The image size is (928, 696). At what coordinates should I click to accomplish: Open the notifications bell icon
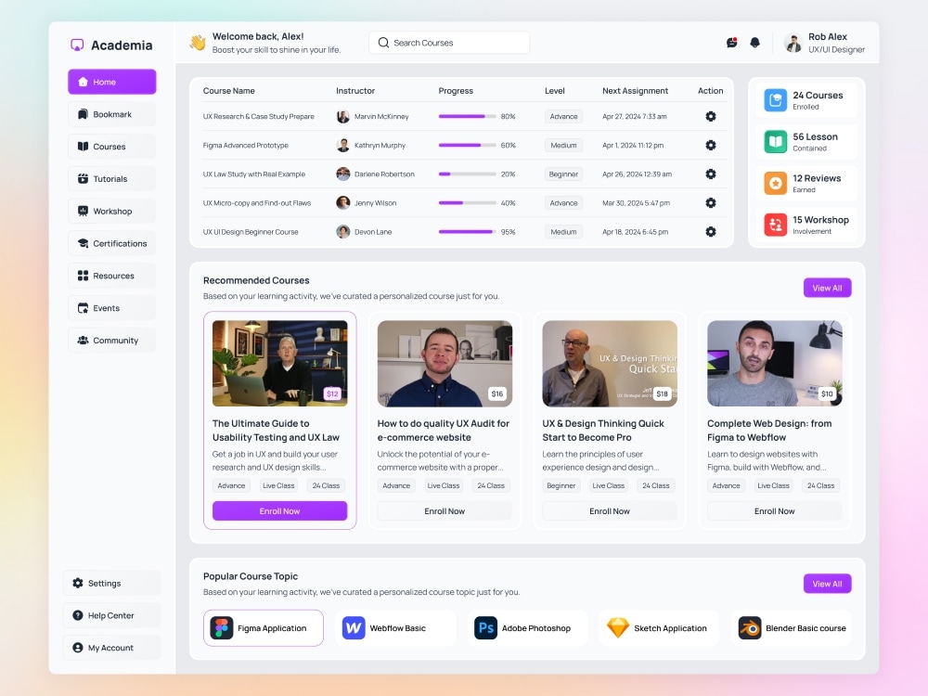click(754, 43)
